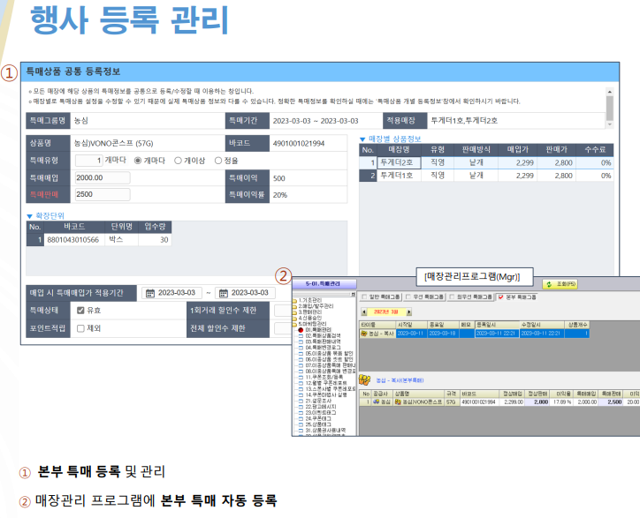Click the 조회(F5) search button

[x=560, y=284]
